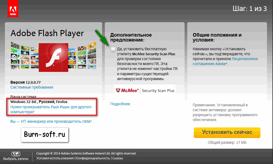
Task: Click the Adobe logo icon
Action: pos(13,8)
